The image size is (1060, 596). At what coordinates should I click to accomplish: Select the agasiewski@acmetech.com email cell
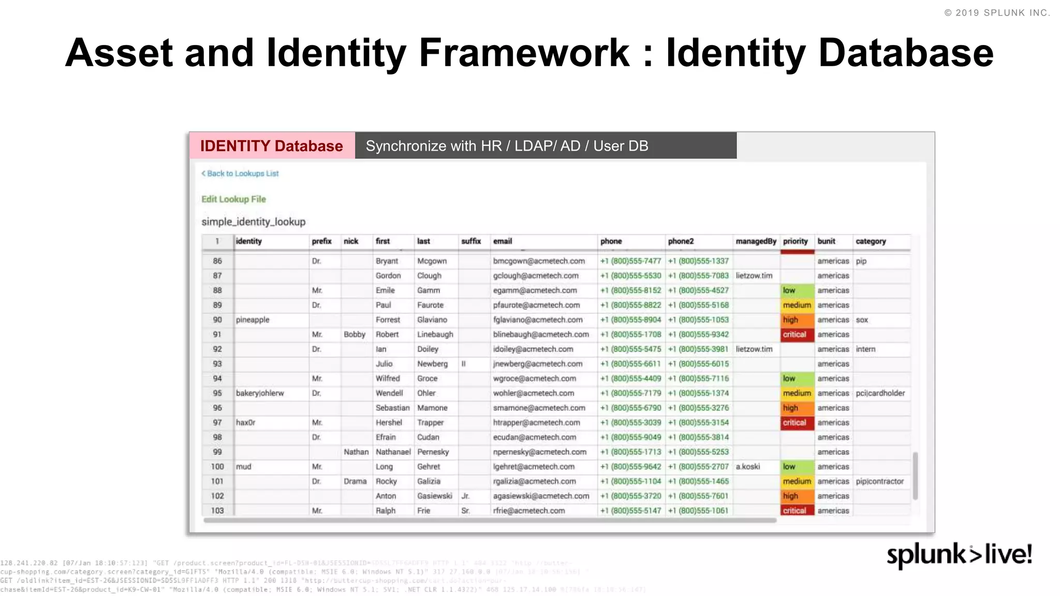[x=543, y=496]
